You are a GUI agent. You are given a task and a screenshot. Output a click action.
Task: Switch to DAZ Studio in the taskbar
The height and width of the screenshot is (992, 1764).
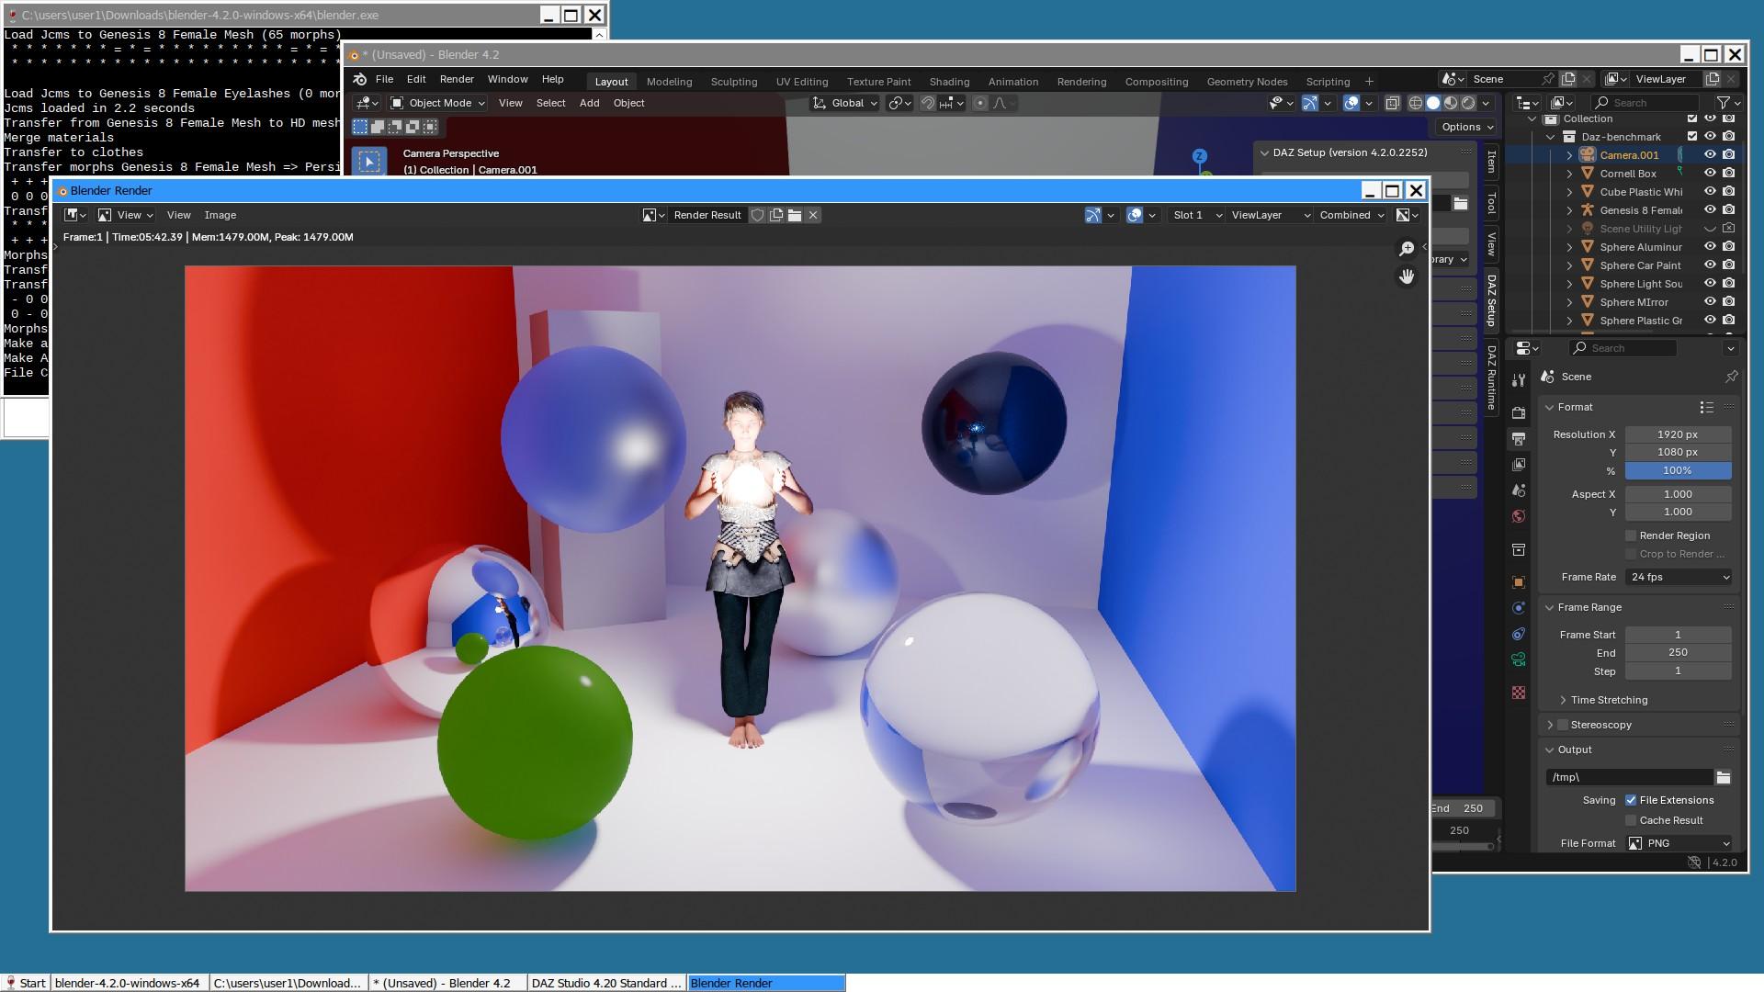pyautogui.click(x=606, y=983)
